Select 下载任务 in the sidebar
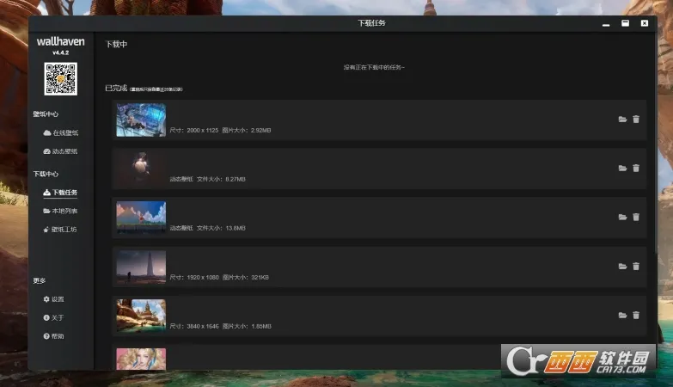 [x=60, y=193]
